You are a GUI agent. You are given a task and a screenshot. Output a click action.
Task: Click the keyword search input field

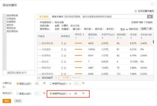pos(106,17)
